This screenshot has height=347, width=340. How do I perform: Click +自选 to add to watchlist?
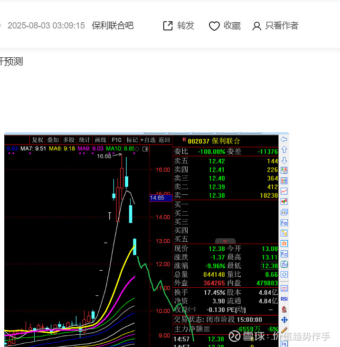[x=148, y=140]
